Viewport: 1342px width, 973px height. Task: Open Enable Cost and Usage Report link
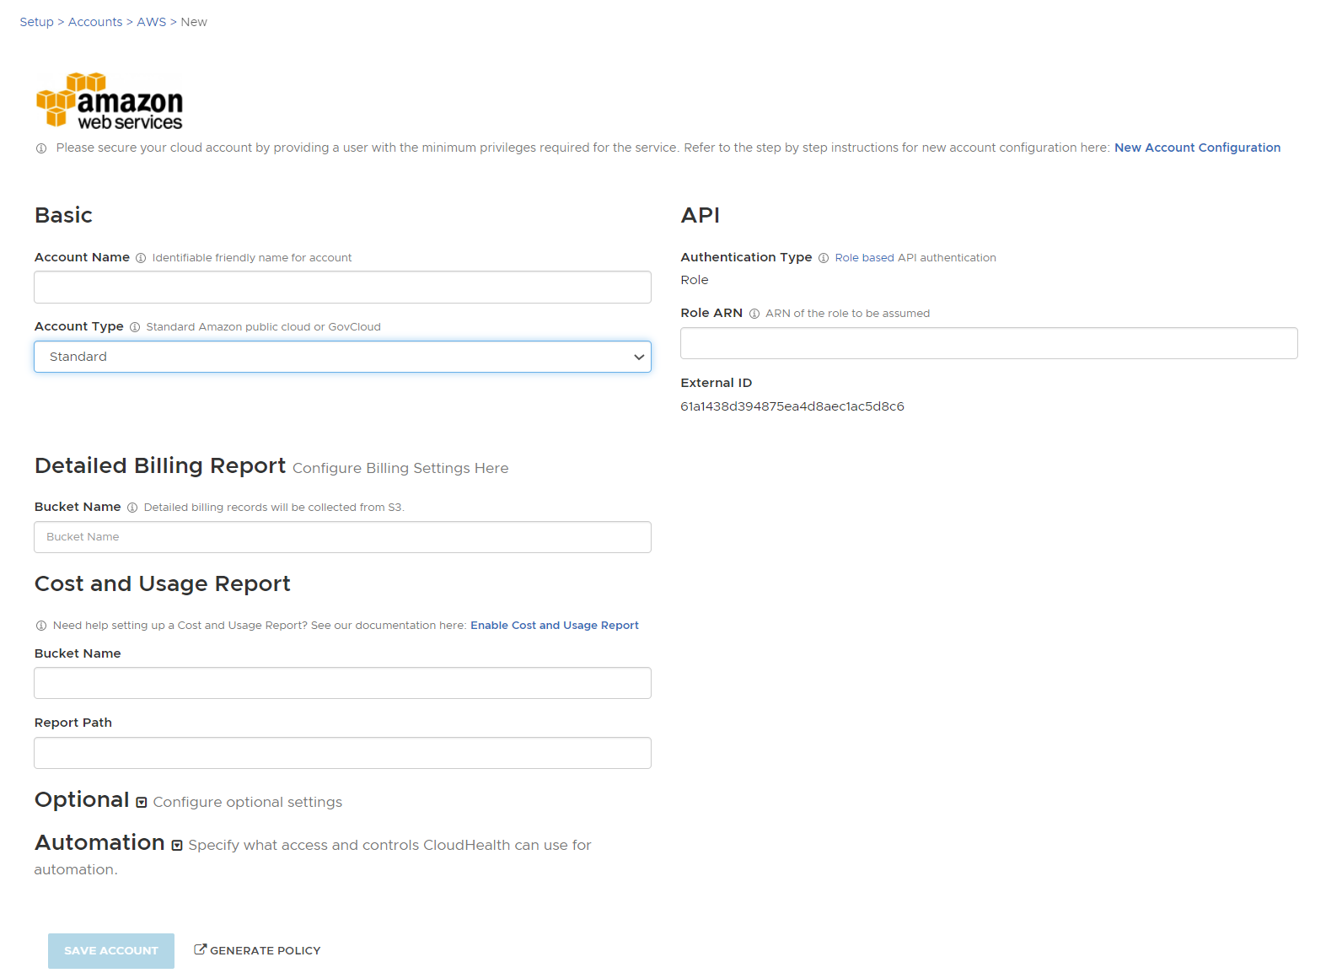(555, 626)
